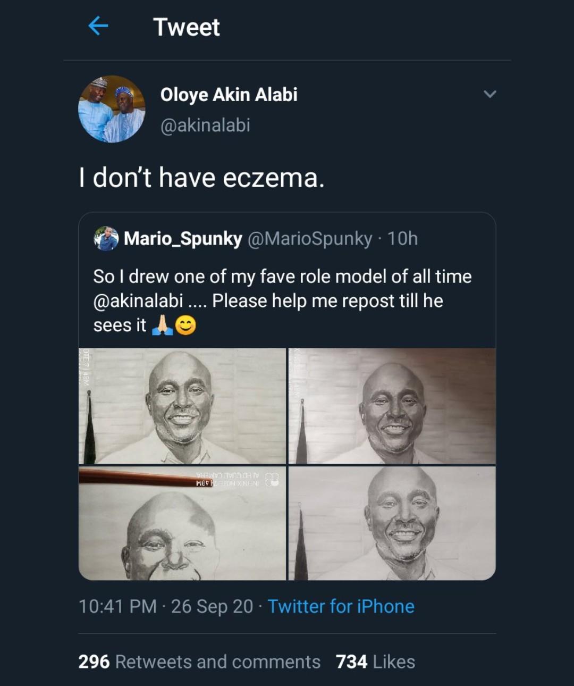Screen dimensions: 574x686
Task: Open the top-left pencil drawing image
Action: pyautogui.click(x=182, y=406)
